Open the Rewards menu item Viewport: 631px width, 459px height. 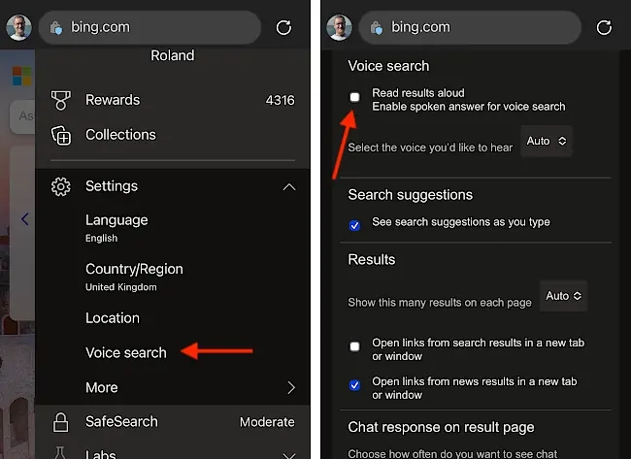pos(173,100)
